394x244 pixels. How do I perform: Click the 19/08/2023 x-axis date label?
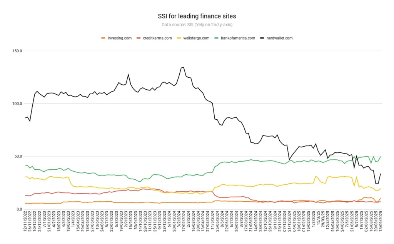tap(121, 221)
